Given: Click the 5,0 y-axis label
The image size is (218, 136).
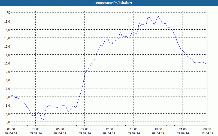Looking at the screenshot, I should click(8, 105).
